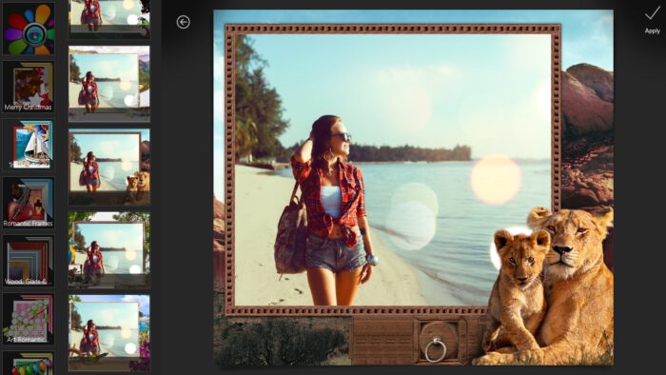Select the sailboat travel frame category
Image resolution: width=666 pixels, height=375 pixels.
click(29, 145)
